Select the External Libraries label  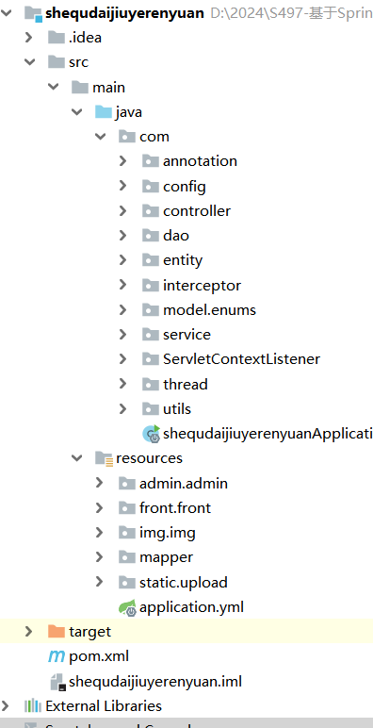pyautogui.click(x=104, y=705)
